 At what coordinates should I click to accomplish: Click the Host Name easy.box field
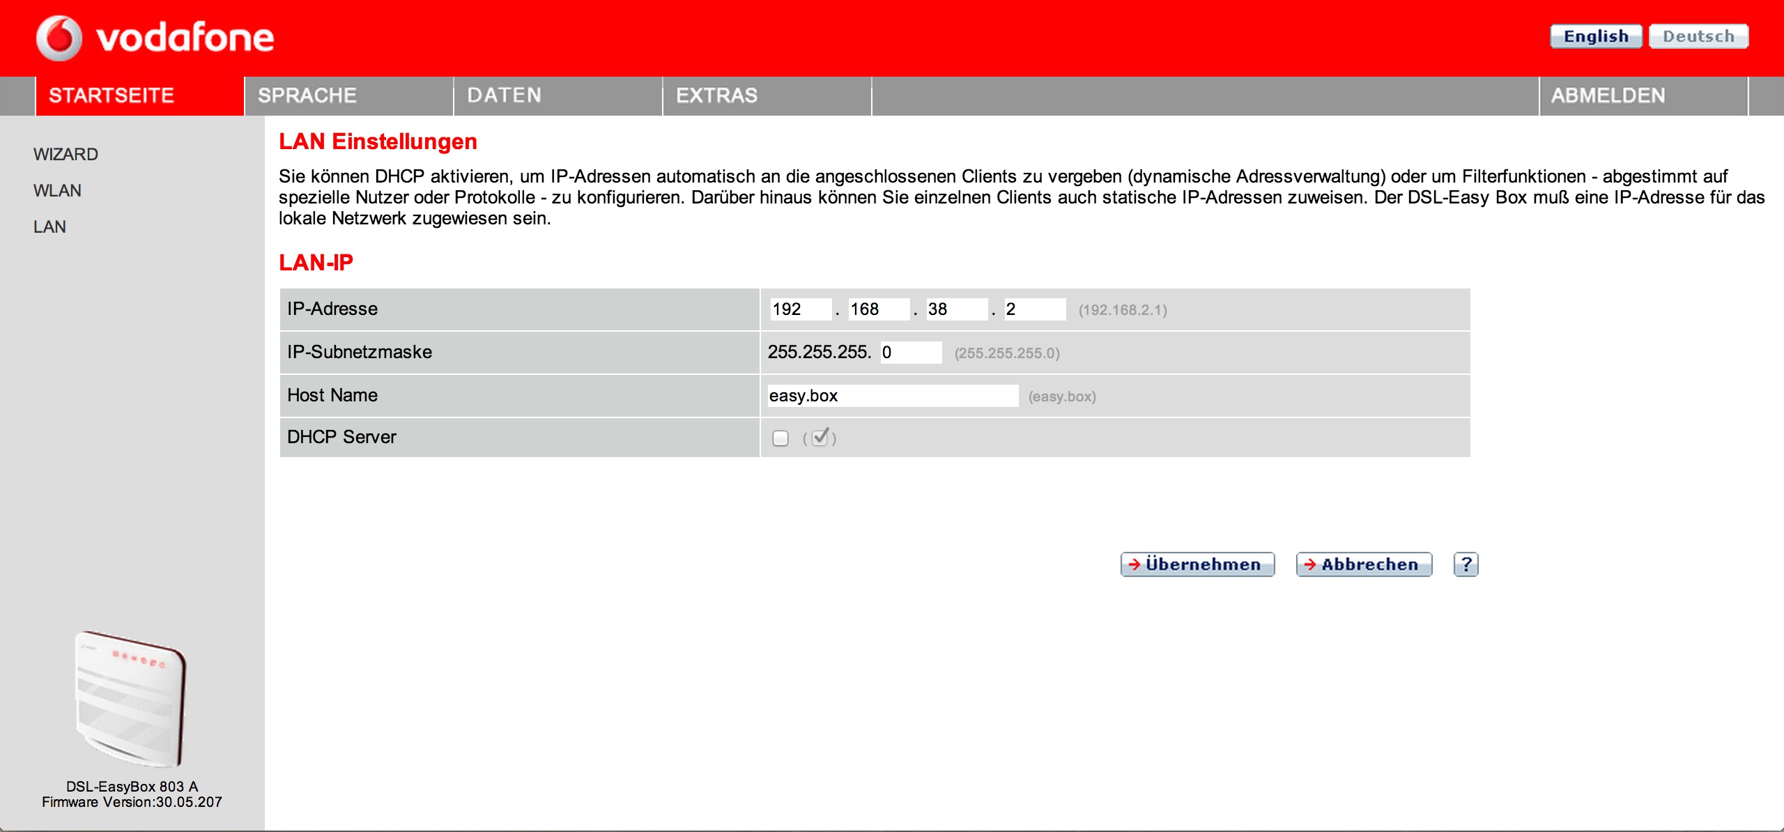point(892,395)
